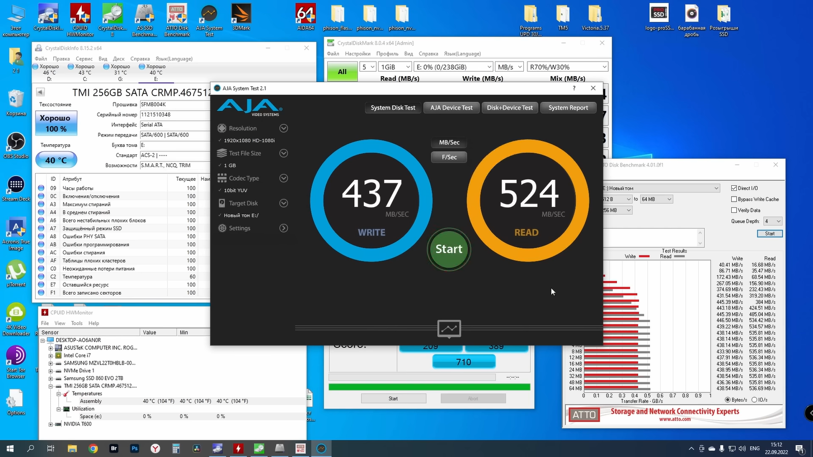Image resolution: width=813 pixels, height=457 pixels.
Task: Switch to the System Report tab
Action: pyautogui.click(x=568, y=108)
